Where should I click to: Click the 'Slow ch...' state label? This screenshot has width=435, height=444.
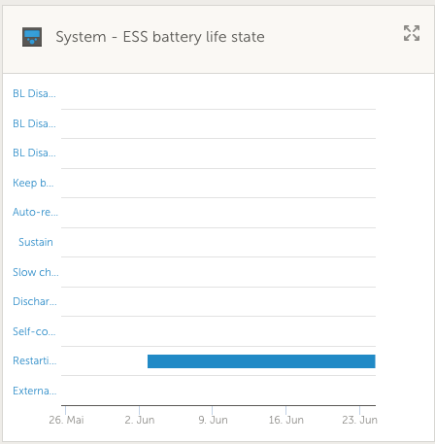point(36,272)
